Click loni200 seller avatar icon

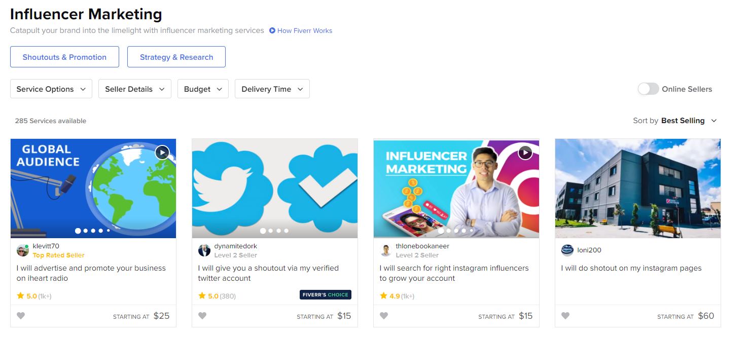click(567, 250)
